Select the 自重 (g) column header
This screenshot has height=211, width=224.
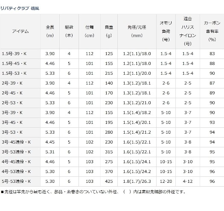click(x=109, y=31)
